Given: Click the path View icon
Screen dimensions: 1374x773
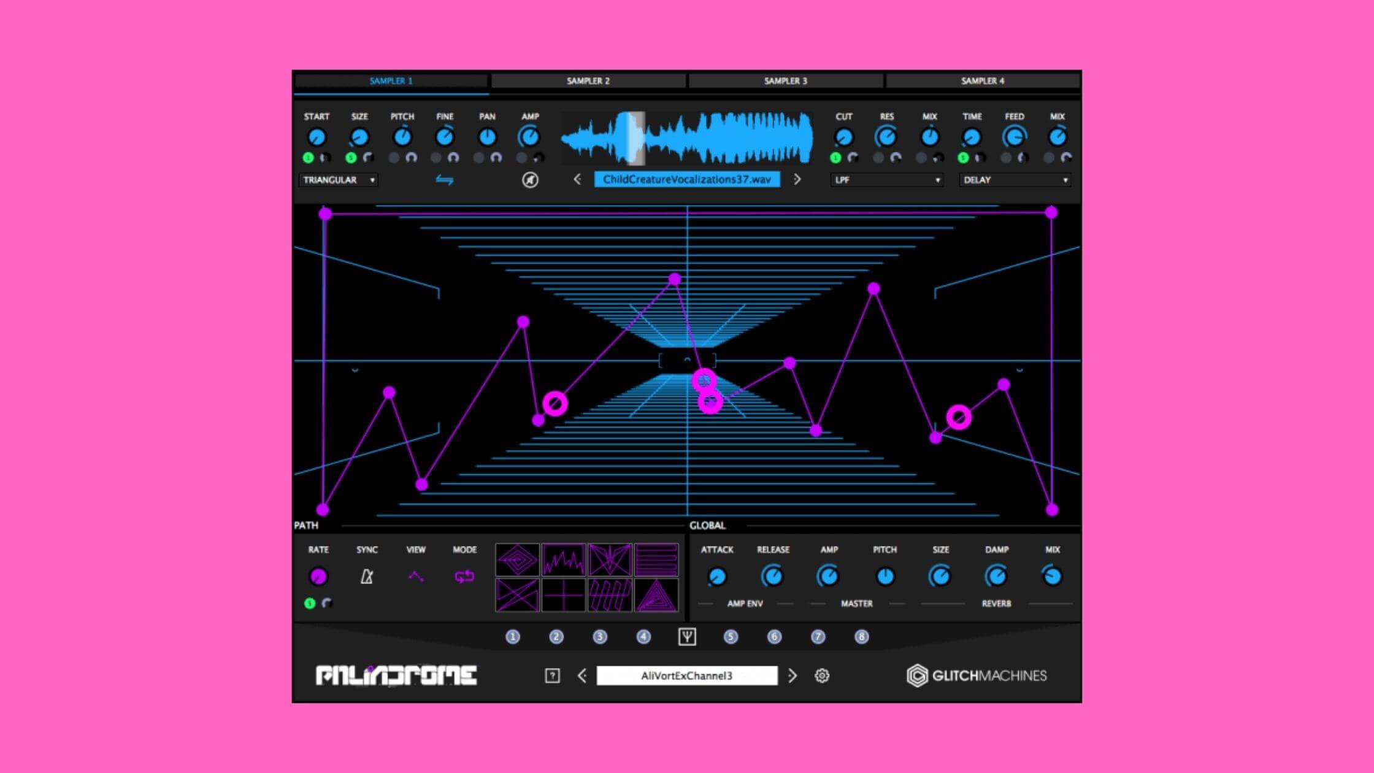Looking at the screenshot, I should [416, 577].
